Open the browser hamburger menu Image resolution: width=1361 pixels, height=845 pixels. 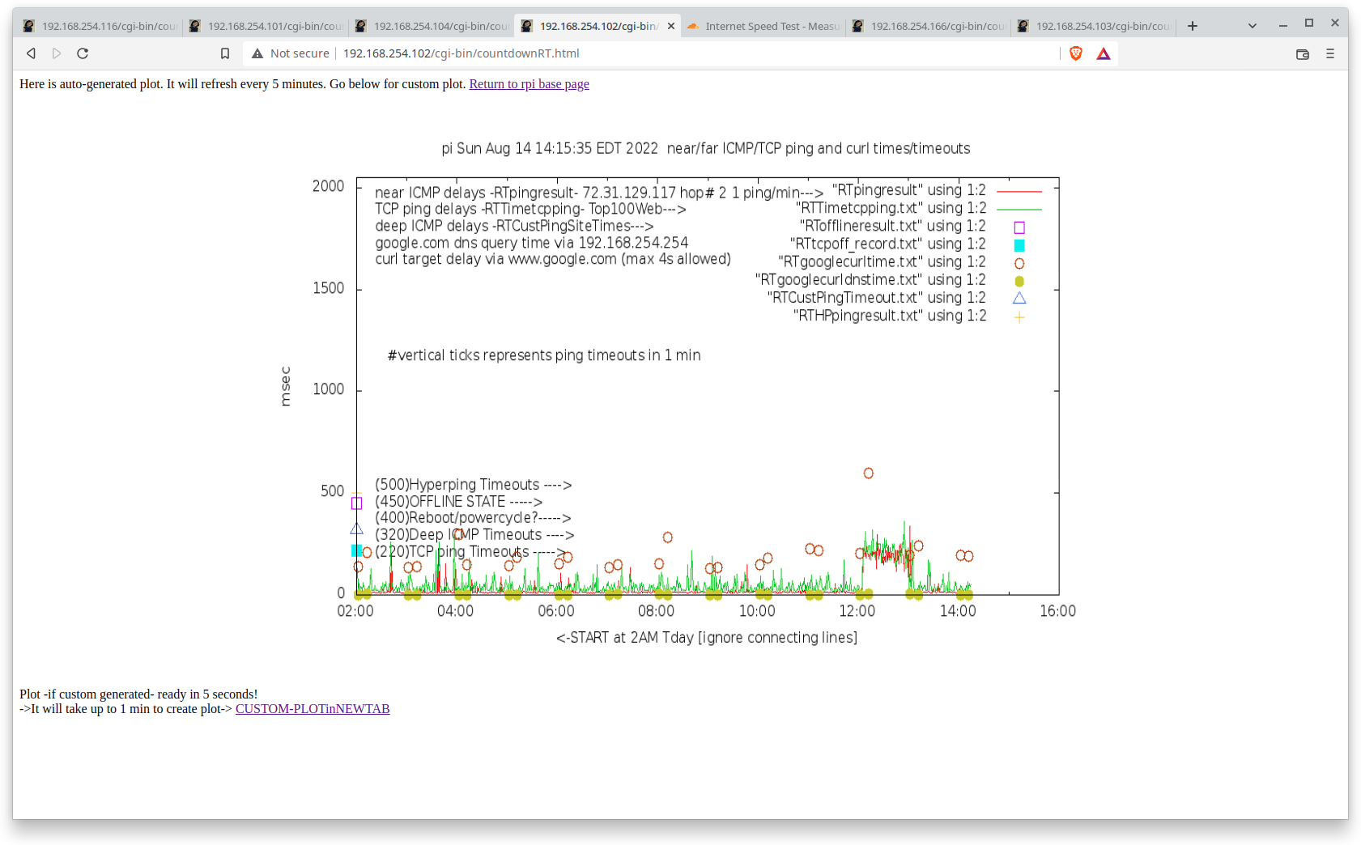click(x=1330, y=53)
